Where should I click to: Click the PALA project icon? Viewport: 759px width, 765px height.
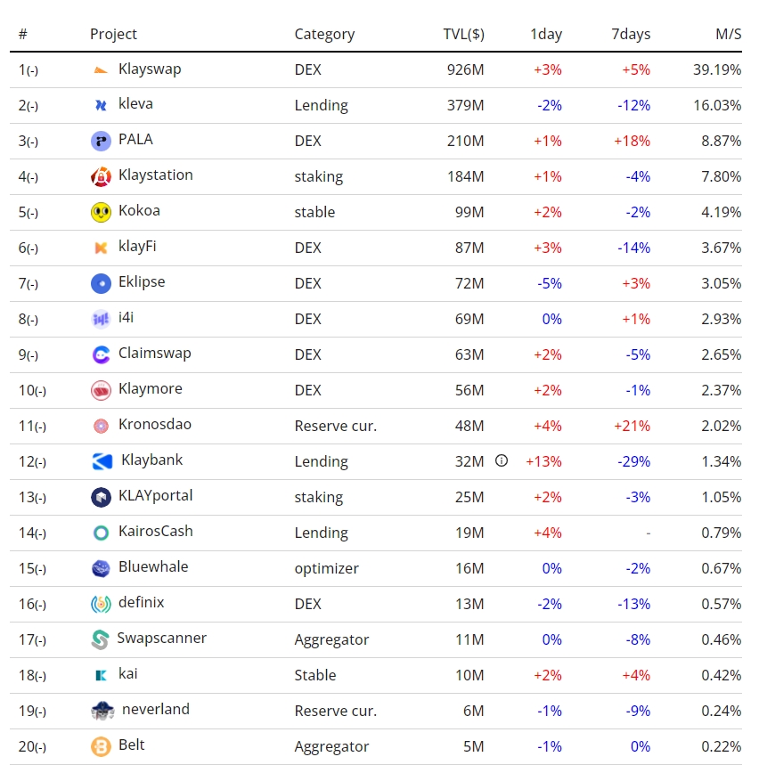(101, 141)
